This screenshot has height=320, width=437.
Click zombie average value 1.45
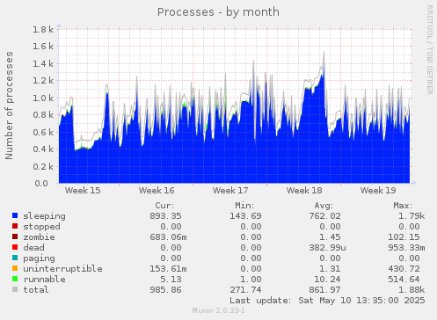click(x=331, y=237)
